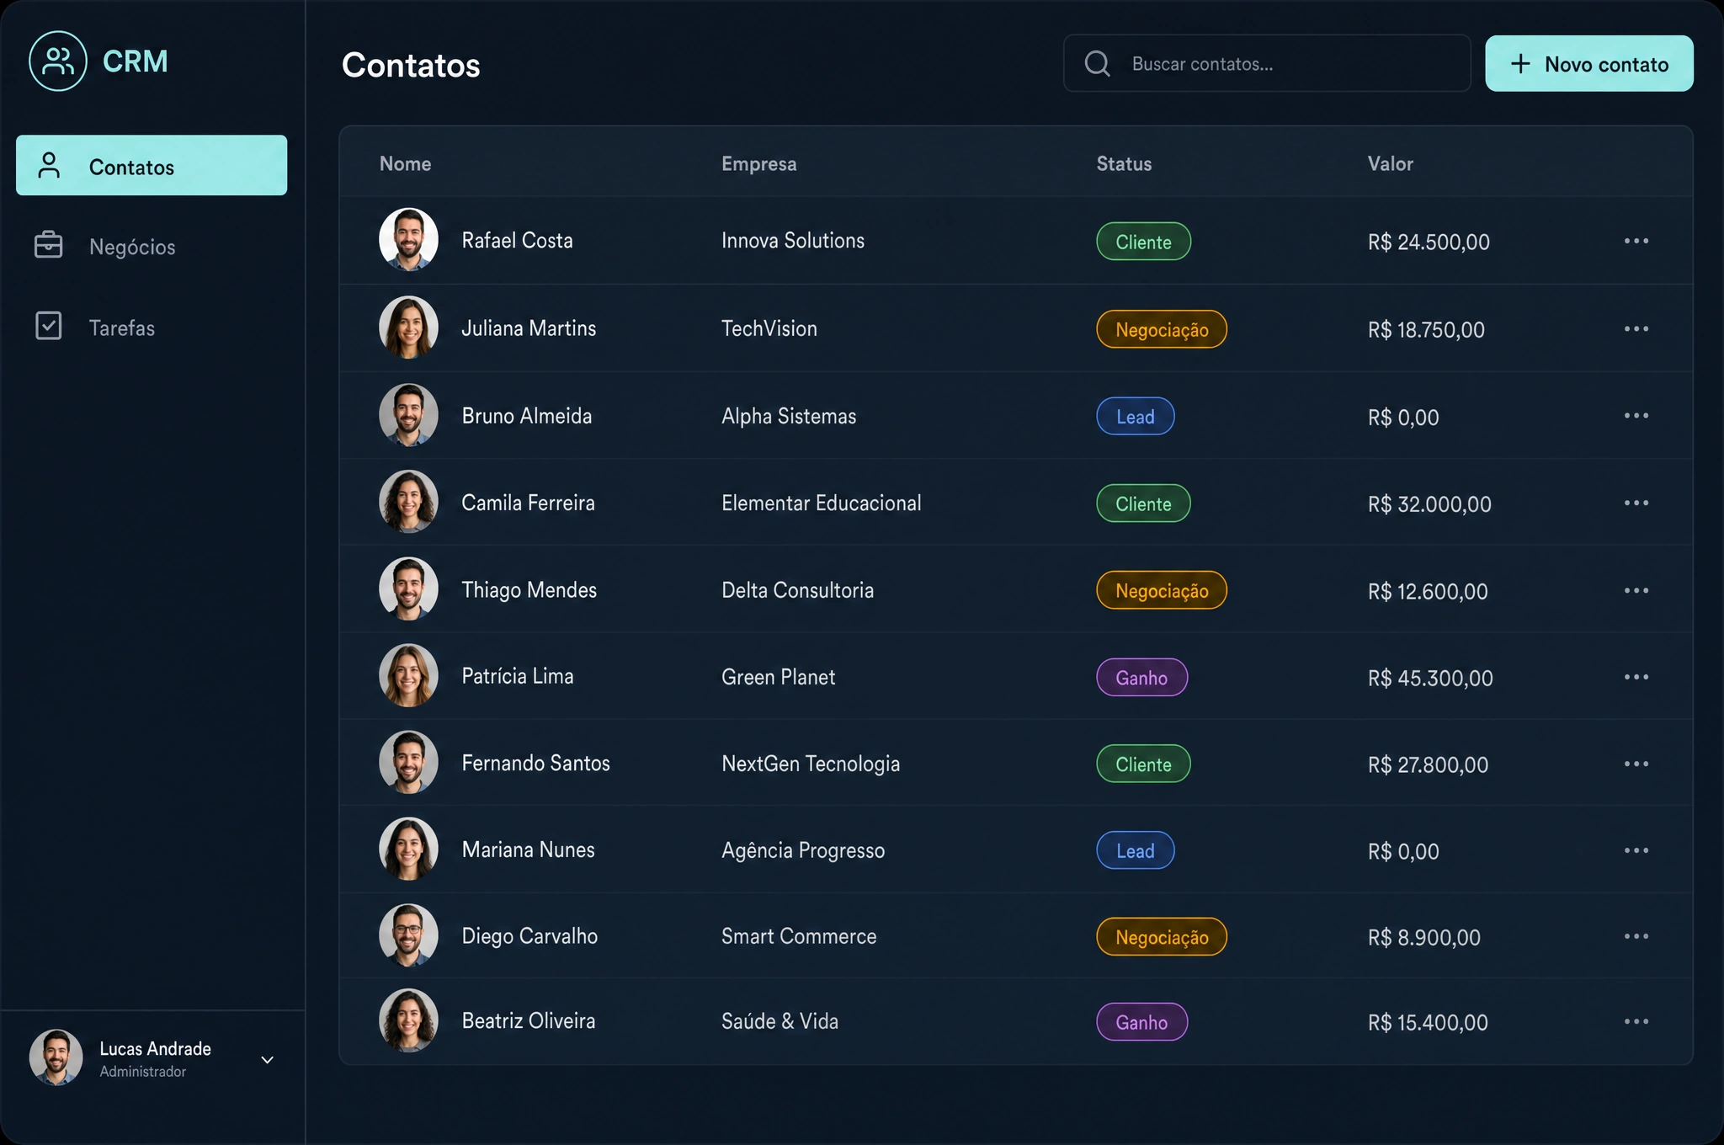Select the company Saúde & Vida
Screen dimensions: 1724x1145
[780, 1021]
